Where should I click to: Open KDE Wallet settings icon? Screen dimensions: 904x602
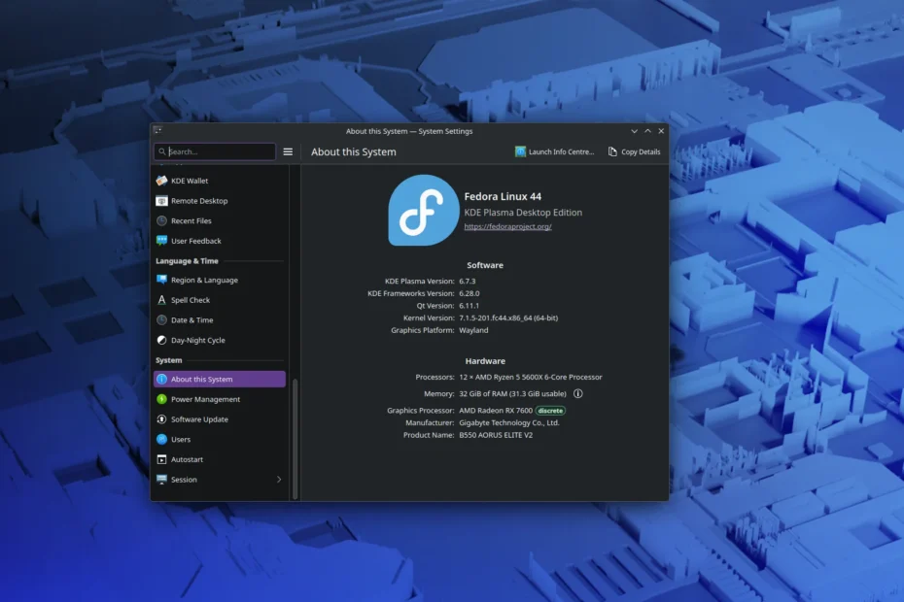point(161,181)
